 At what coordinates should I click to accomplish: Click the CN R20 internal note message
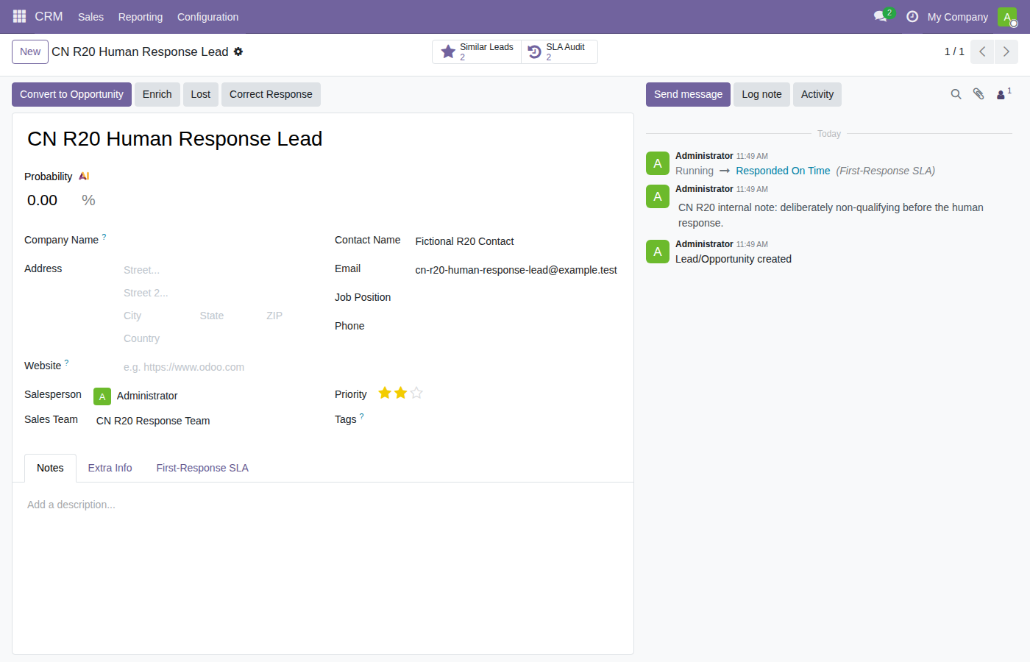click(x=831, y=215)
